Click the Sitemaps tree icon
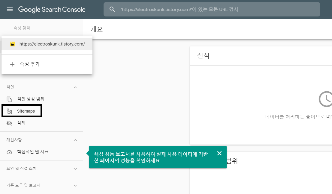The height and width of the screenshot is (194, 332). click(x=9, y=111)
